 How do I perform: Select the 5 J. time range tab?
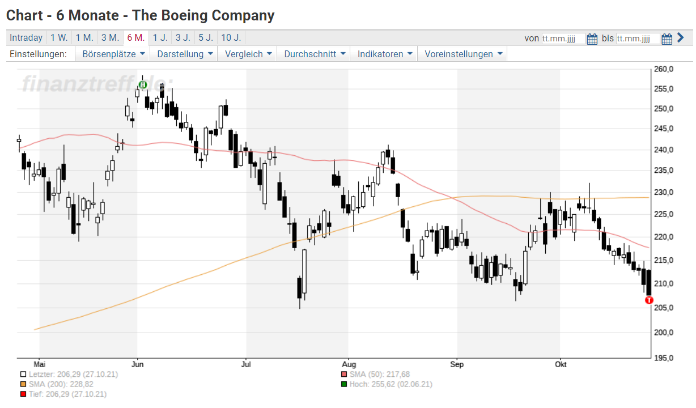coord(205,38)
